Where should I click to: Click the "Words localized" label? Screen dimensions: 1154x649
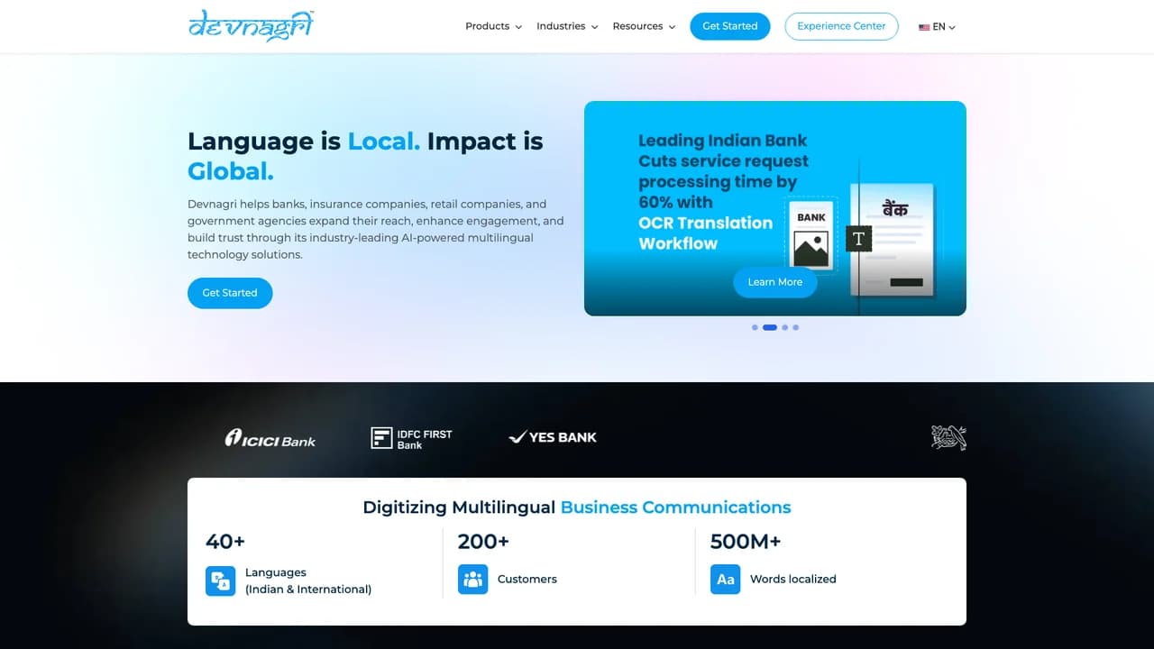[x=793, y=579]
